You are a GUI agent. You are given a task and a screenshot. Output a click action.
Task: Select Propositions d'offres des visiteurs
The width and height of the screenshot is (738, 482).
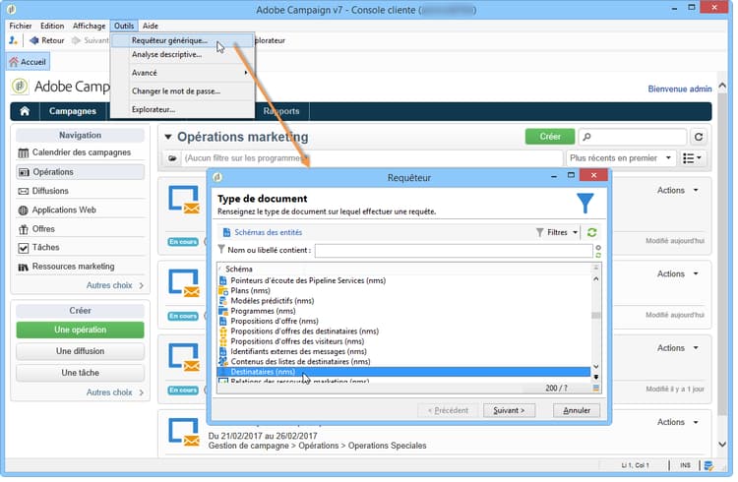[x=297, y=342]
